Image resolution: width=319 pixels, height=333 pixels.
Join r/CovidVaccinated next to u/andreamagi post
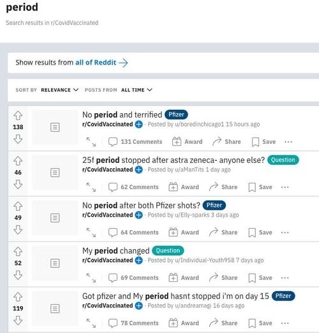[139, 306]
